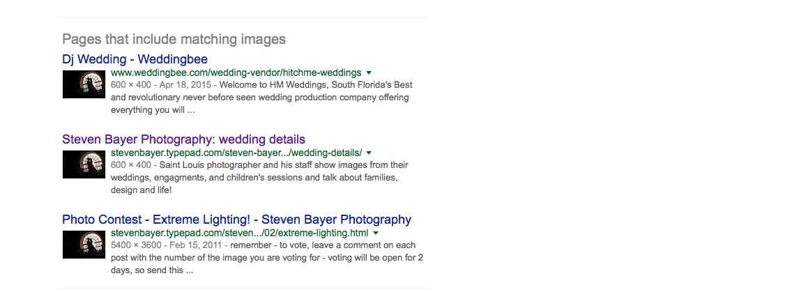Viewport: 799px width, 292px height.
Task: Expand the arrow after the extreme-lighting.html URL
Action: tap(376, 233)
